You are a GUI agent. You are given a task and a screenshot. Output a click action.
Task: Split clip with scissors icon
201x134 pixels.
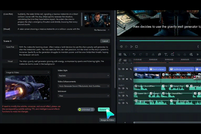click(x=153, y=54)
